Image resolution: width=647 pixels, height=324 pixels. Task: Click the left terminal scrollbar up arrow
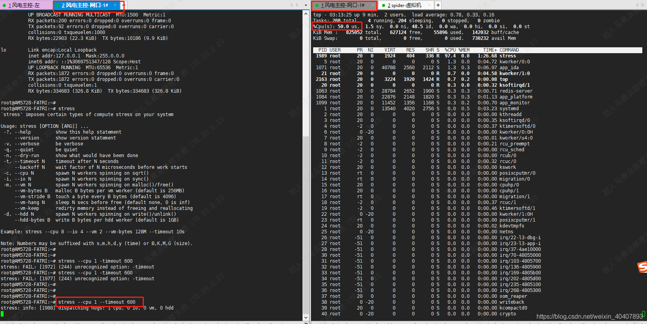coord(306,13)
